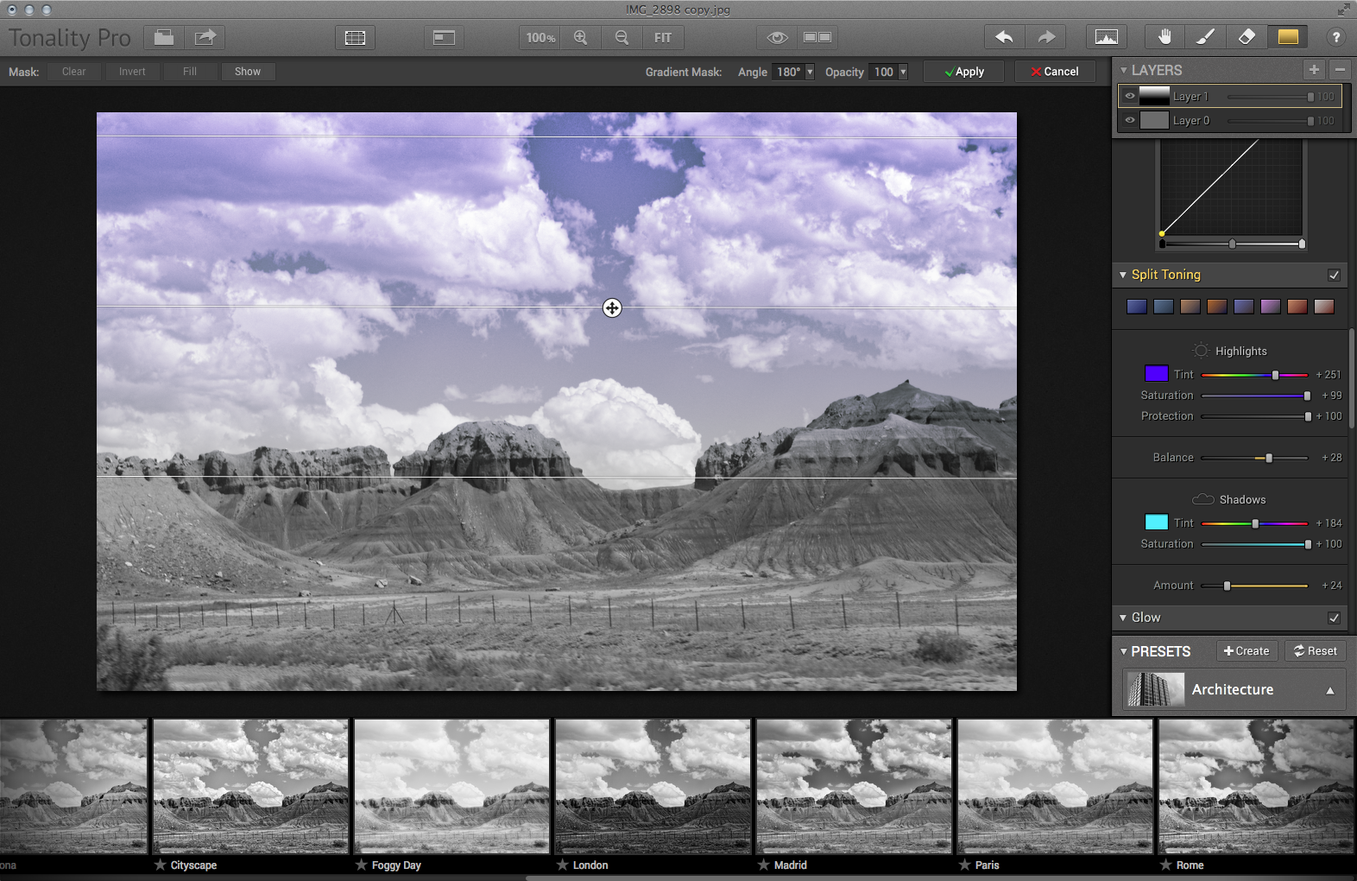Click the curves white point handle
1357x881 pixels.
[x=1302, y=244]
